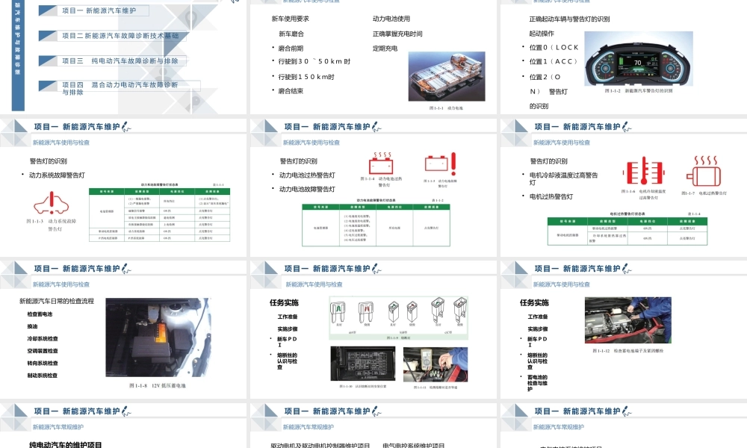This screenshot has width=747, height=448.
Task: Click the 正确起动车辆与警告灯的识别 heading
Action: pyautogui.click(x=569, y=19)
